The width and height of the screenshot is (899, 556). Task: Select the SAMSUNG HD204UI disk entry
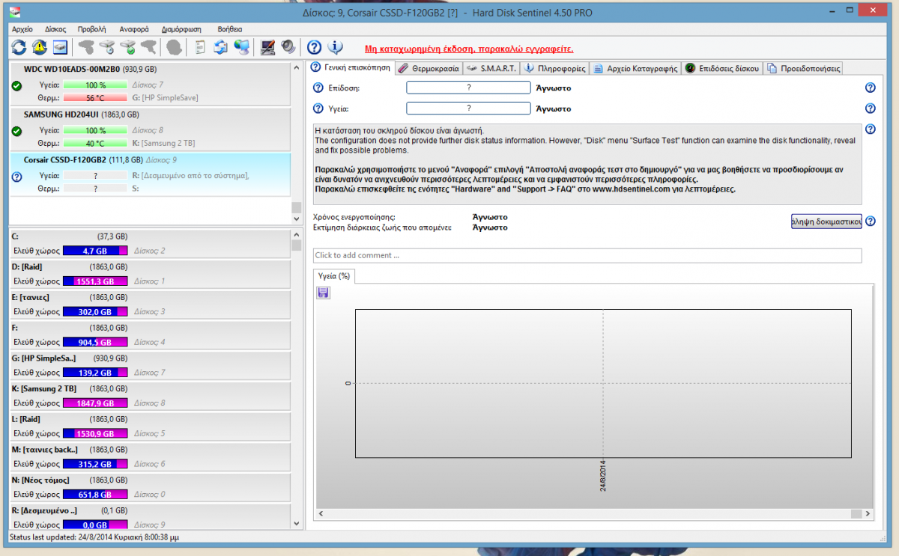pyautogui.click(x=149, y=129)
